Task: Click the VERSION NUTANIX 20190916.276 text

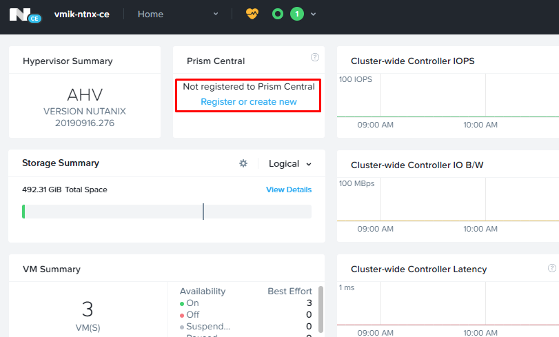Action: pyautogui.click(x=85, y=117)
